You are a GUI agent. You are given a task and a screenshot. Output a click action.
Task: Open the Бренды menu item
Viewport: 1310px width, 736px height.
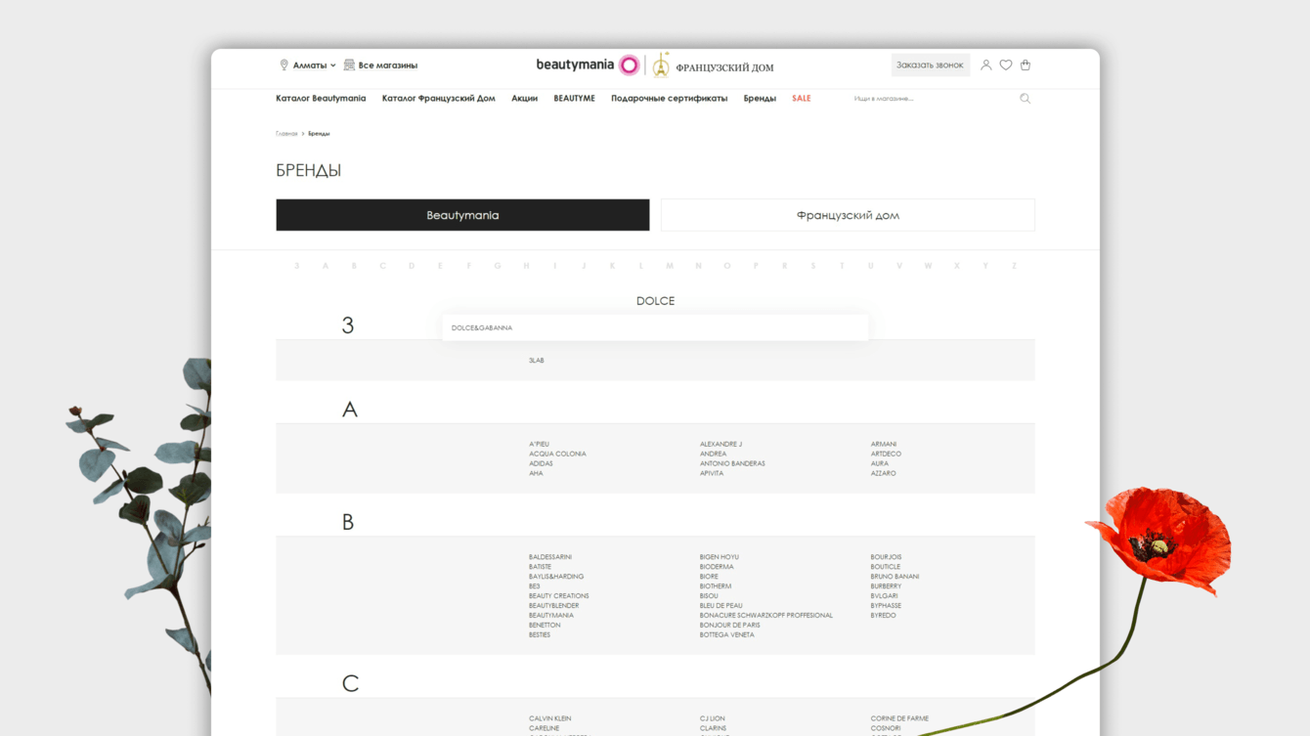760,99
